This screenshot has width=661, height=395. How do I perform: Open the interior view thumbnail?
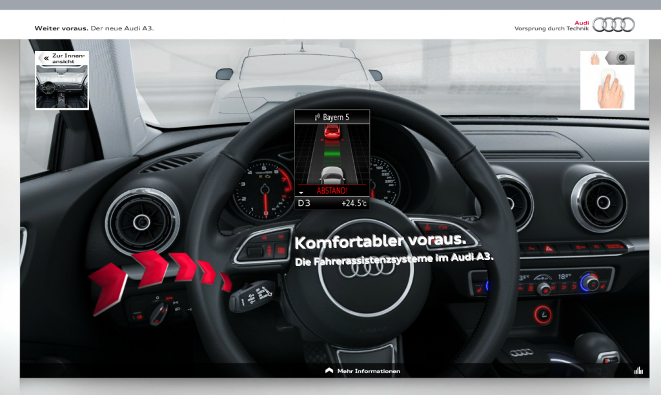click(x=62, y=86)
